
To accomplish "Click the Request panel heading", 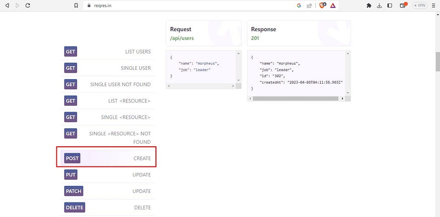I will (x=181, y=30).
